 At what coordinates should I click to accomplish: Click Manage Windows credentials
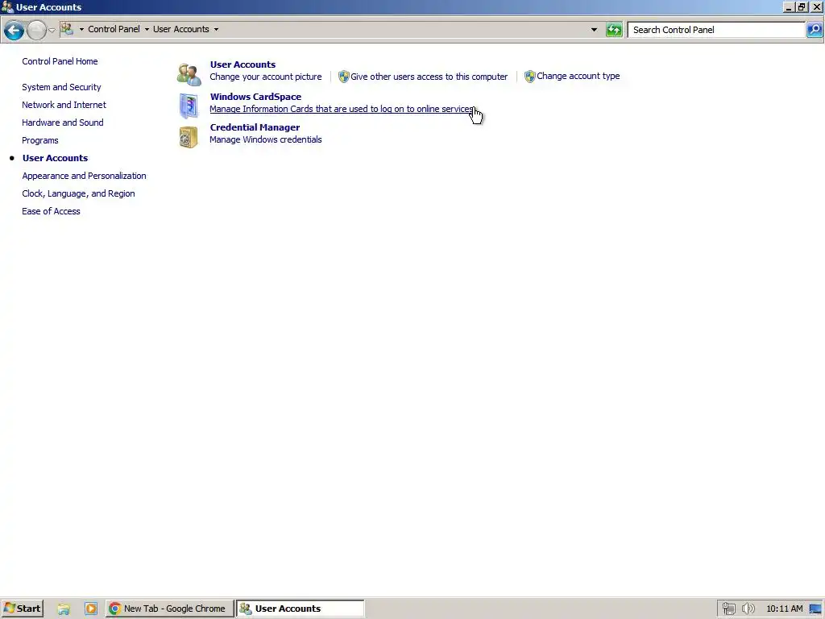pyautogui.click(x=266, y=139)
